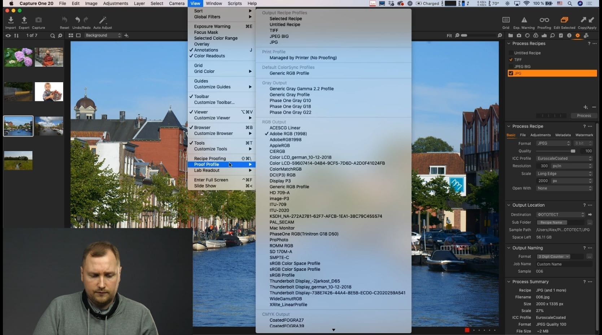The width and height of the screenshot is (602, 335).
Task: Toggle the browser eye visibility icon
Action: coord(8,35)
